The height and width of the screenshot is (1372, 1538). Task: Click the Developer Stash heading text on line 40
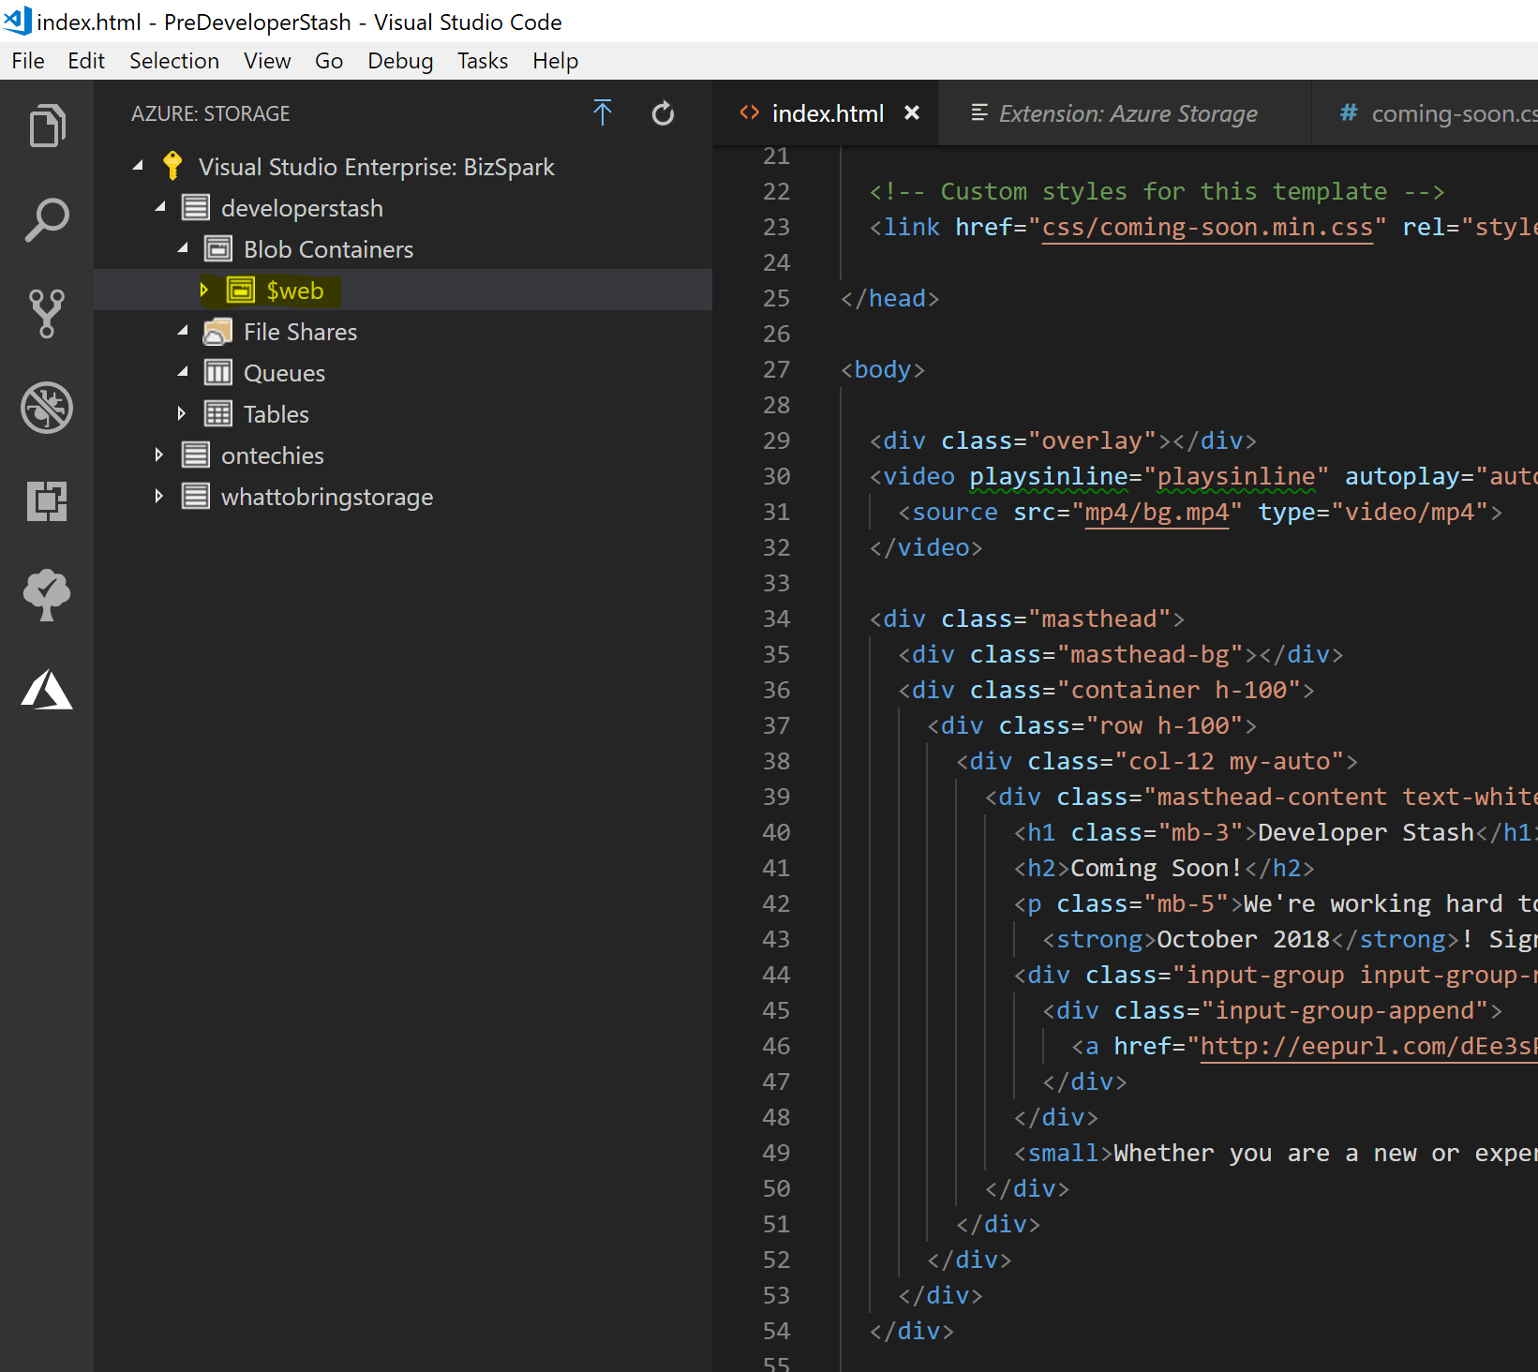pyautogui.click(x=1366, y=833)
